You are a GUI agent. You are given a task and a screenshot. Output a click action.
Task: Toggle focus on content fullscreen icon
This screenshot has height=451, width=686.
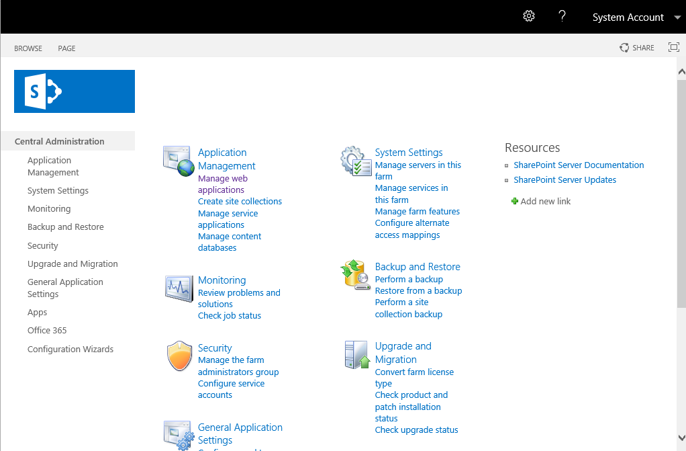pos(674,47)
